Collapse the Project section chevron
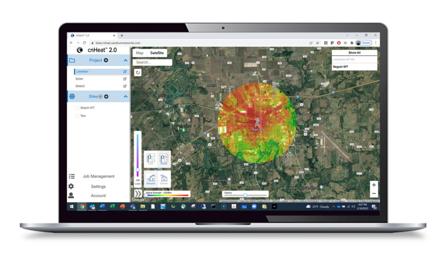Screen dimensions: 442x261 pos(126,60)
